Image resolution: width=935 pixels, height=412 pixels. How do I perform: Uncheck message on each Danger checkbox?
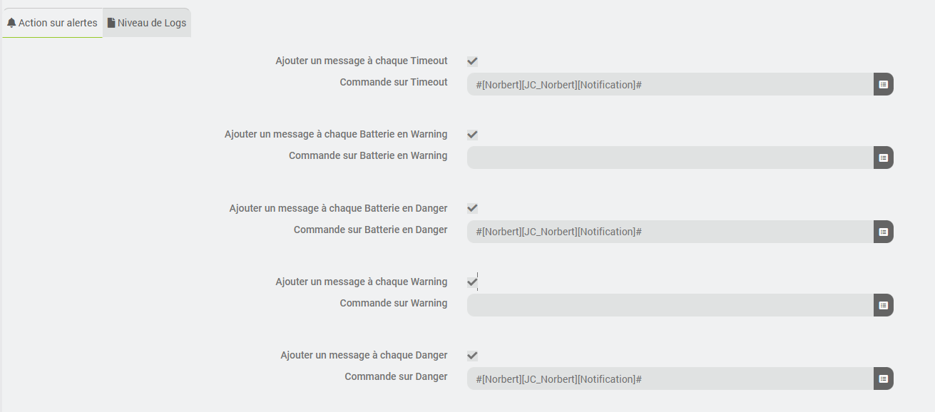pos(472,356)
